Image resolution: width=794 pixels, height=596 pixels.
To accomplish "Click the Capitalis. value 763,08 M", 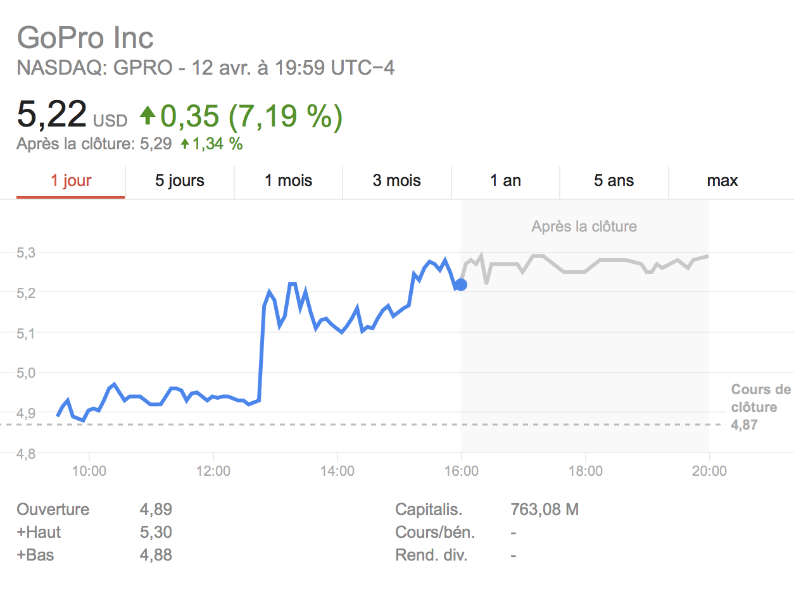I will coord(545,510).
